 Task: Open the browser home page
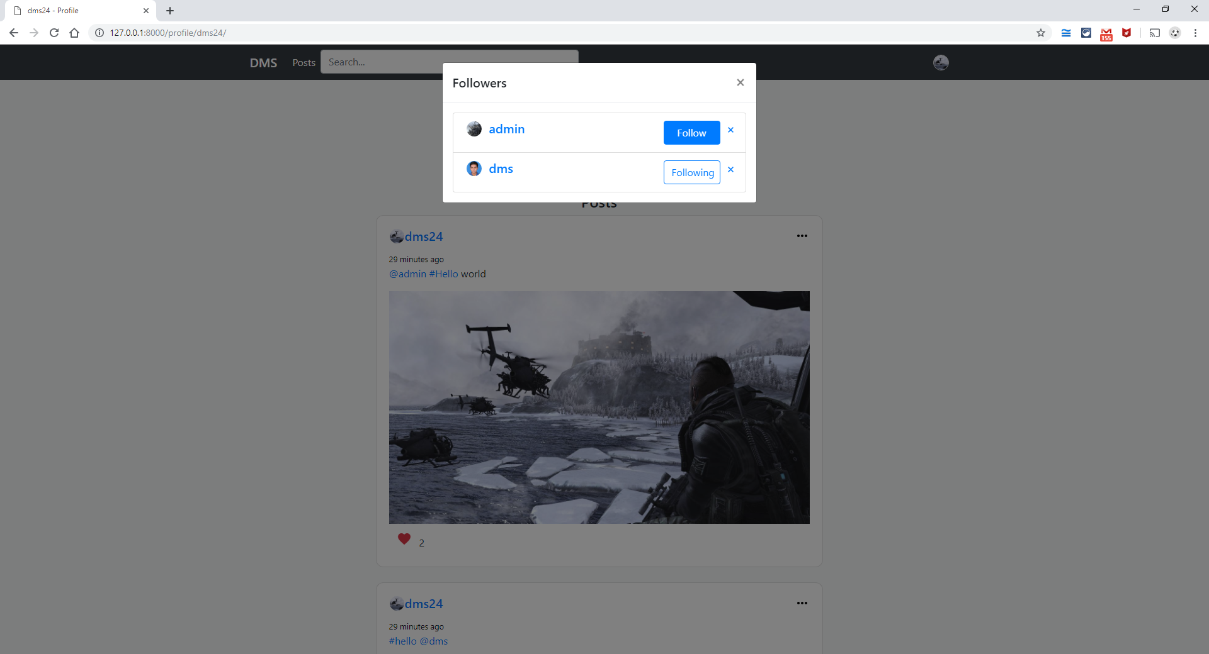tap(74, 33)
